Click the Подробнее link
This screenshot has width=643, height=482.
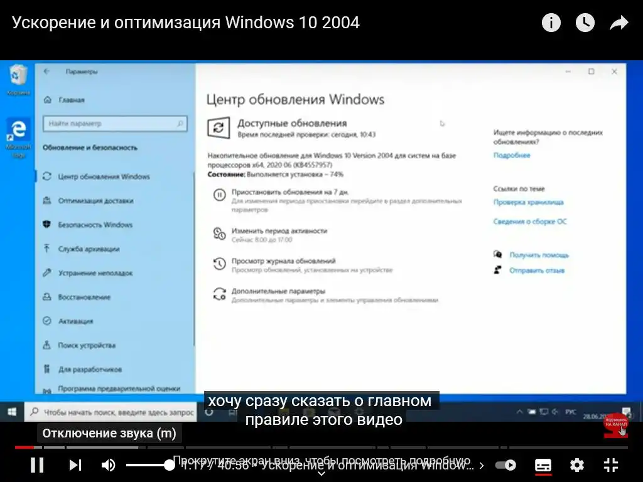[511, 156]
